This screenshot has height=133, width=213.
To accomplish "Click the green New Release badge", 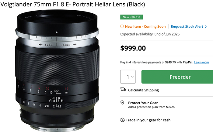I will pyautogui.click(x=131, y=17).
